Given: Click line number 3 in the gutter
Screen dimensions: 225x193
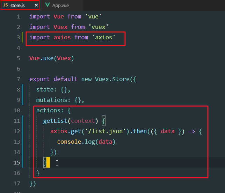Looking at the screenshot, I should 18,37.
